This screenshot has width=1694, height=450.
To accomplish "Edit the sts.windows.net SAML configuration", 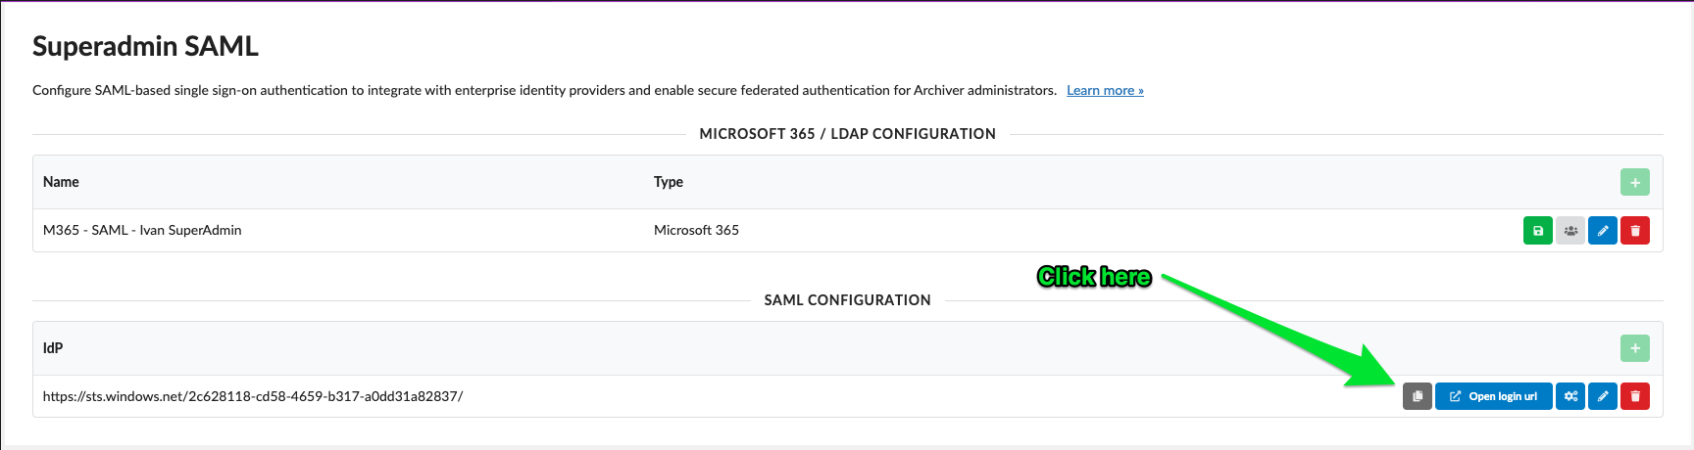I will tap(1603, 396).
